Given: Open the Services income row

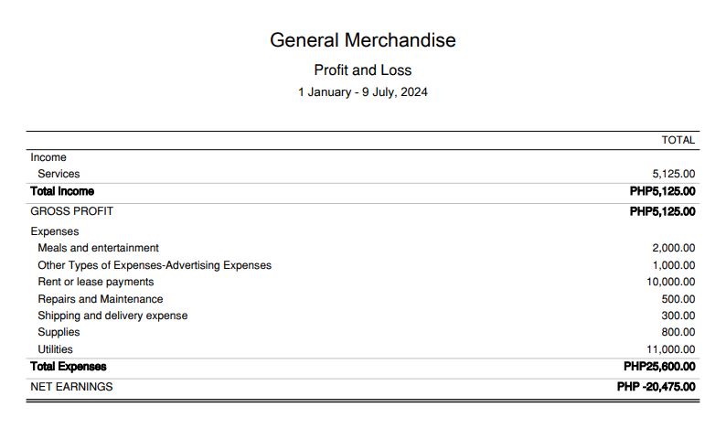Looking at the screenshot, I should coord(59,174).
